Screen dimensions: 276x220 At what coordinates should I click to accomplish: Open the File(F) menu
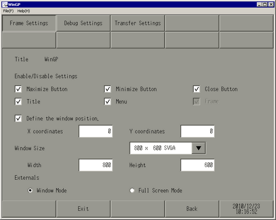[x=8, y=11]
